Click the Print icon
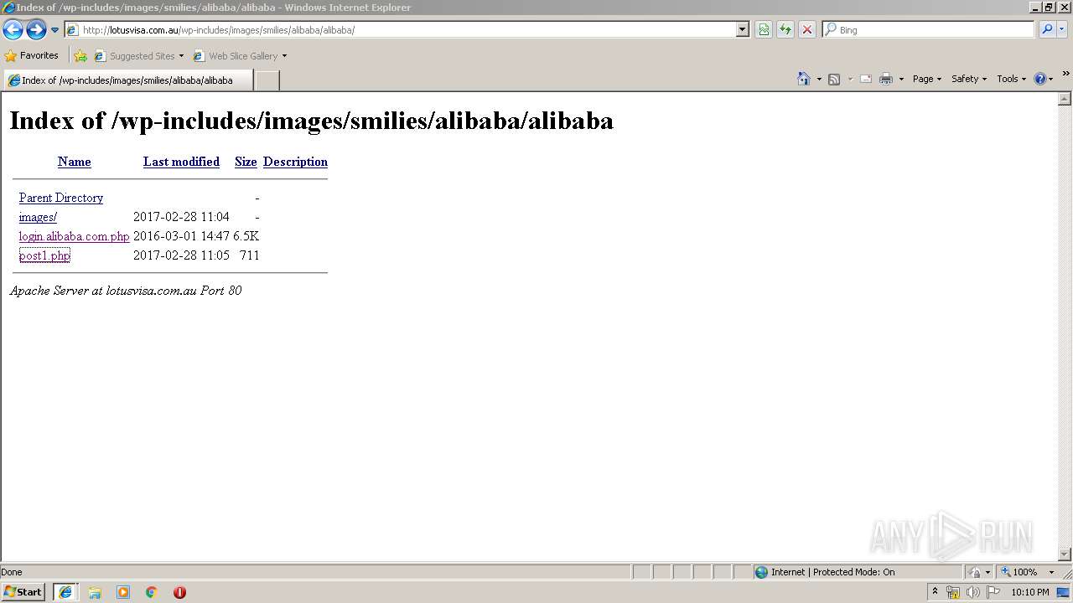 coord(886,79)
